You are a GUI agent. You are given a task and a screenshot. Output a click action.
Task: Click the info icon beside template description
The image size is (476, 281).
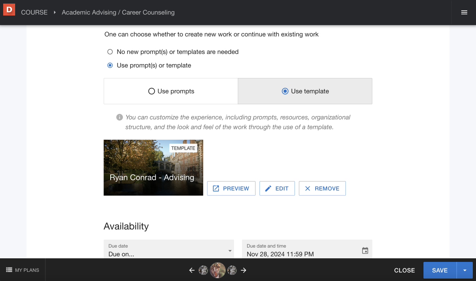coord(120,117)
